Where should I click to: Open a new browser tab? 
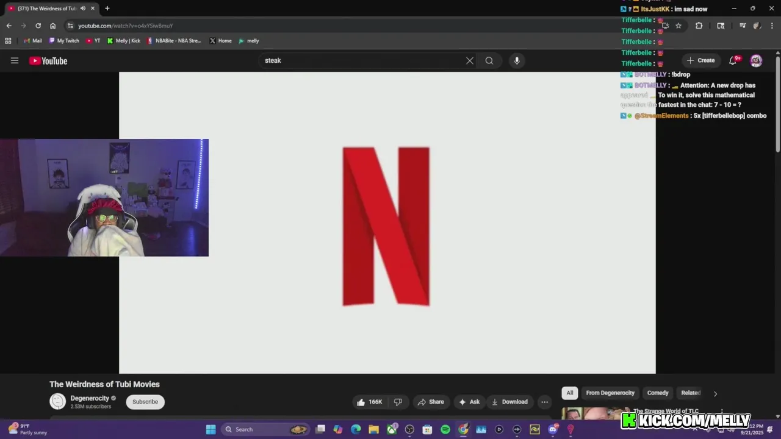tap(107, 9)
